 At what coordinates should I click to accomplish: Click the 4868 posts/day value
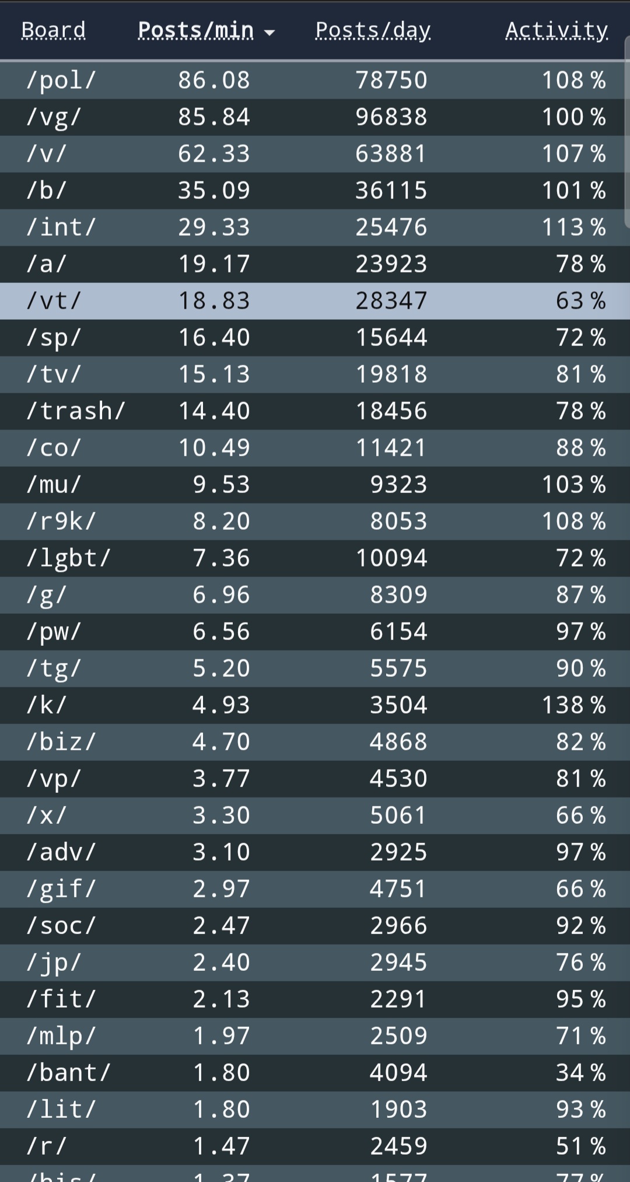399,742
